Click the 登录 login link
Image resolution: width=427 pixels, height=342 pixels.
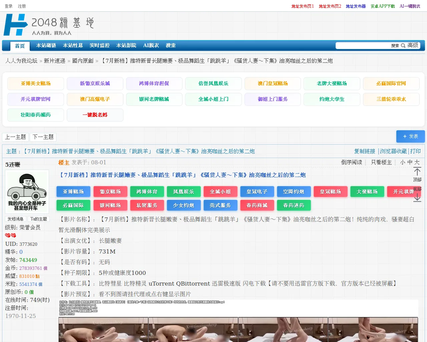pos(9,6)
